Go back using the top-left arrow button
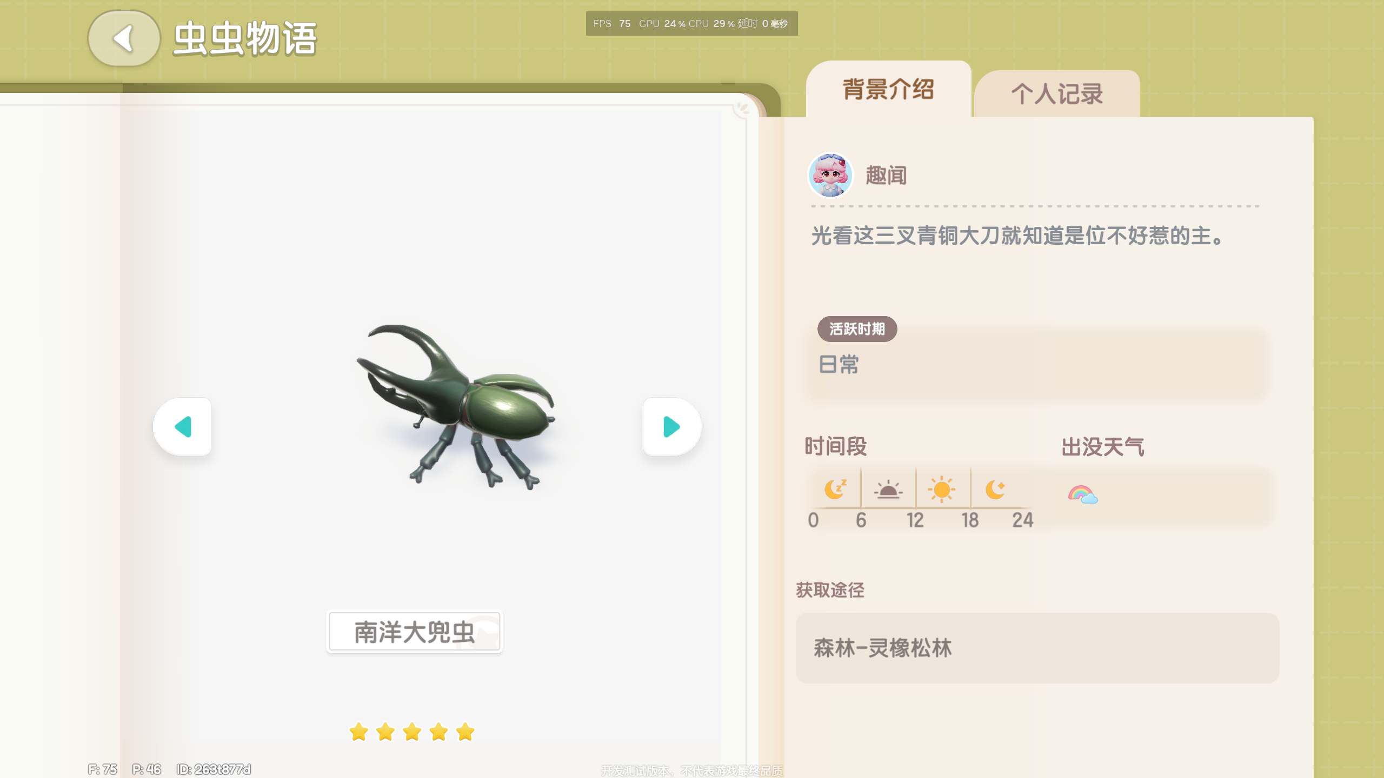 (x=124, y=38)
